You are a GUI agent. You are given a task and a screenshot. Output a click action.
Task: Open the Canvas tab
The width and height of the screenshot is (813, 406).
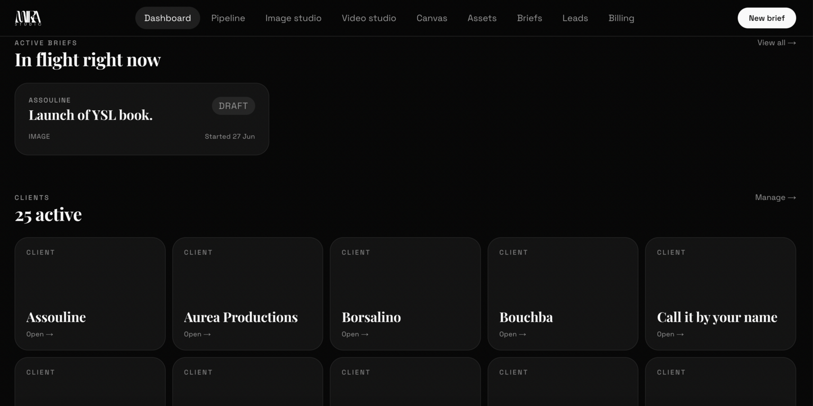tap(432, 18)
